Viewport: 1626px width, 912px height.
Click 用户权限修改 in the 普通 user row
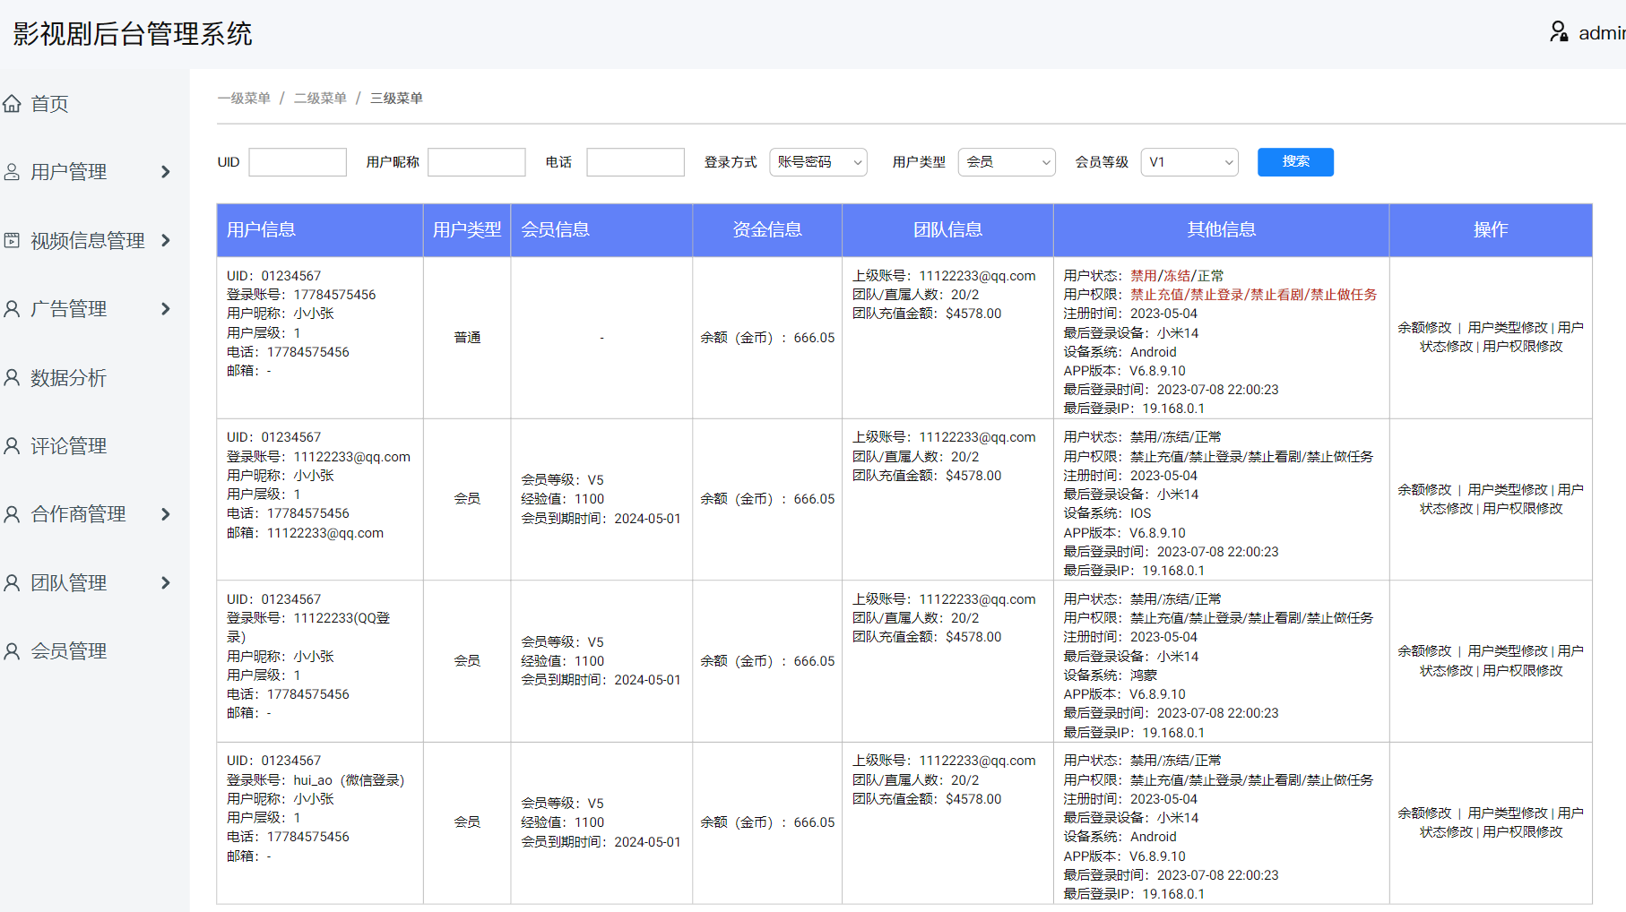[1522, 347]
